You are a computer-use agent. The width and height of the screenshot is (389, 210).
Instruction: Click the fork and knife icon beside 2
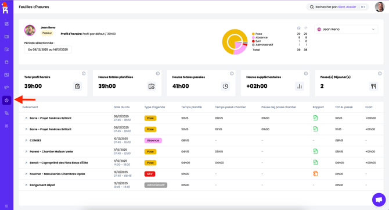click(373, 86)
